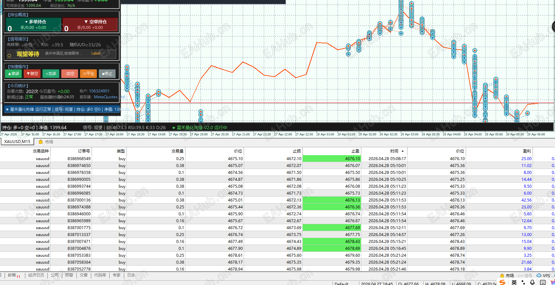Click the ✕平仓 (close positions) button
Viewport: 555px width, 285px height.
click(x=89, y=74)
